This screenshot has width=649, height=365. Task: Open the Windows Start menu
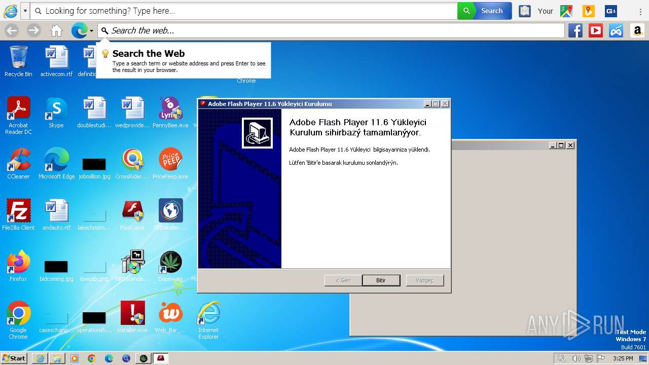click(x=14, y=358)
